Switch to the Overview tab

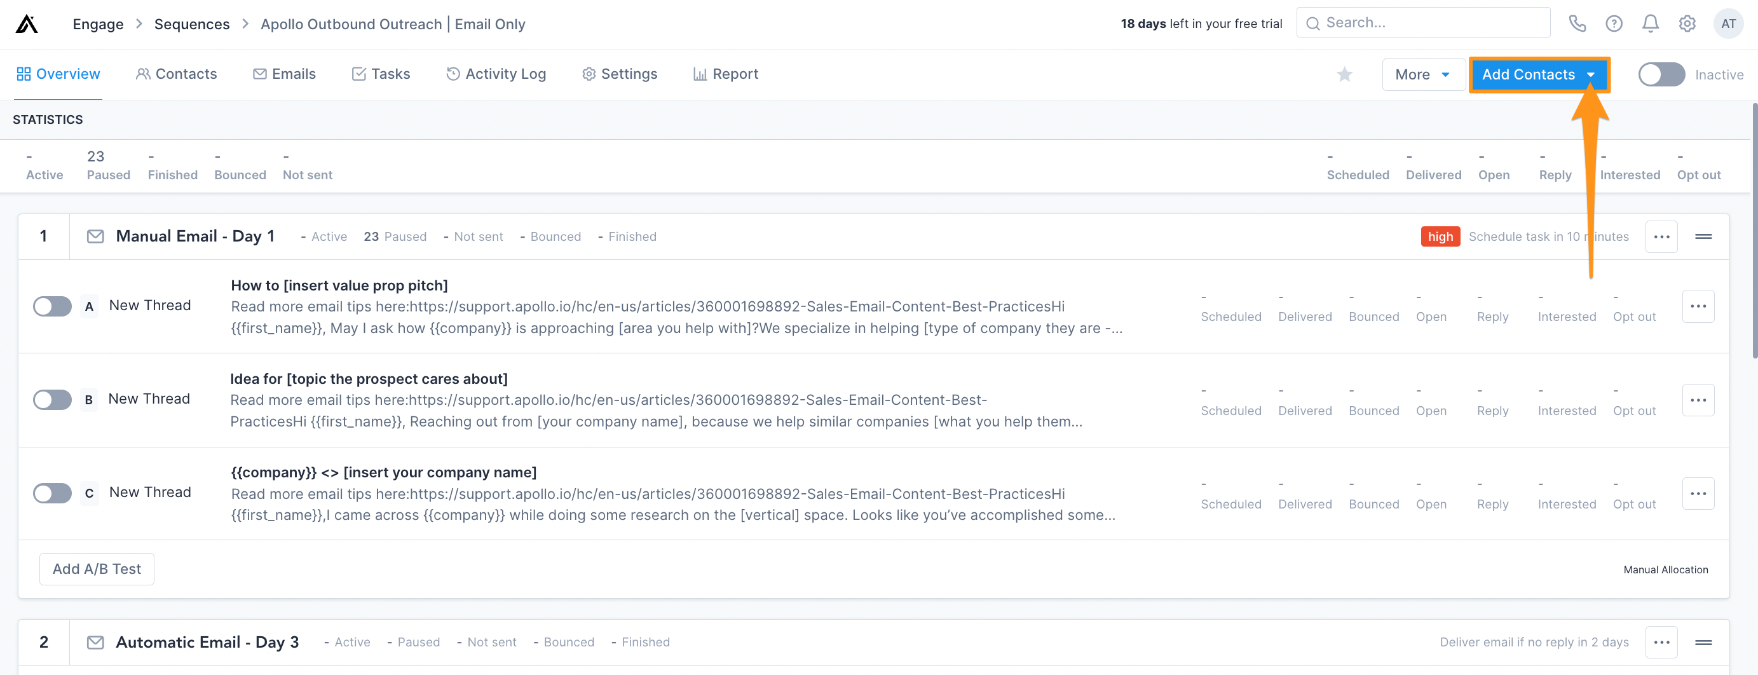pyautogui.click(x=58, y=74)
